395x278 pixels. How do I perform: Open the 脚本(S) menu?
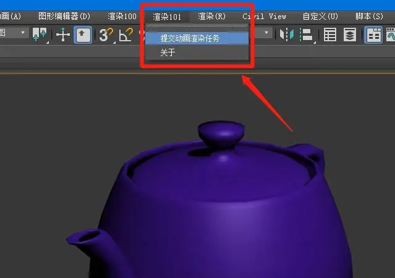(369, 17)
